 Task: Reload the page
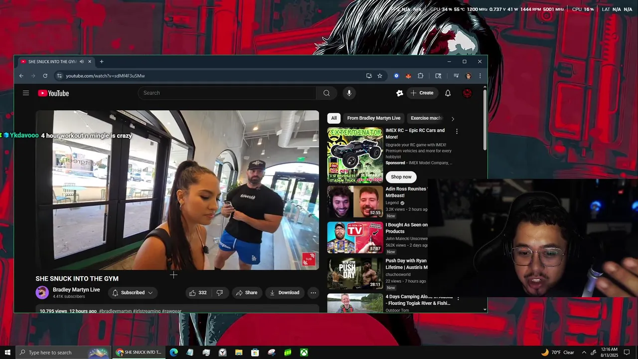pyautogui.click(x=45, y=76)
